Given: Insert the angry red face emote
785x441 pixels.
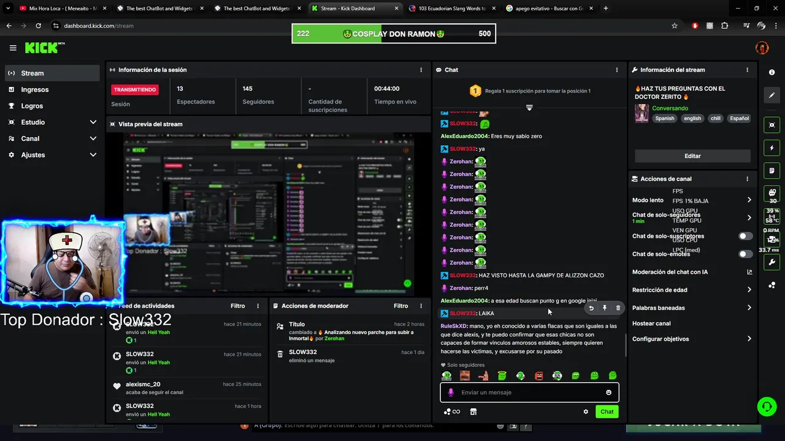Looking at the screenshot, I should tap(538, 375).
